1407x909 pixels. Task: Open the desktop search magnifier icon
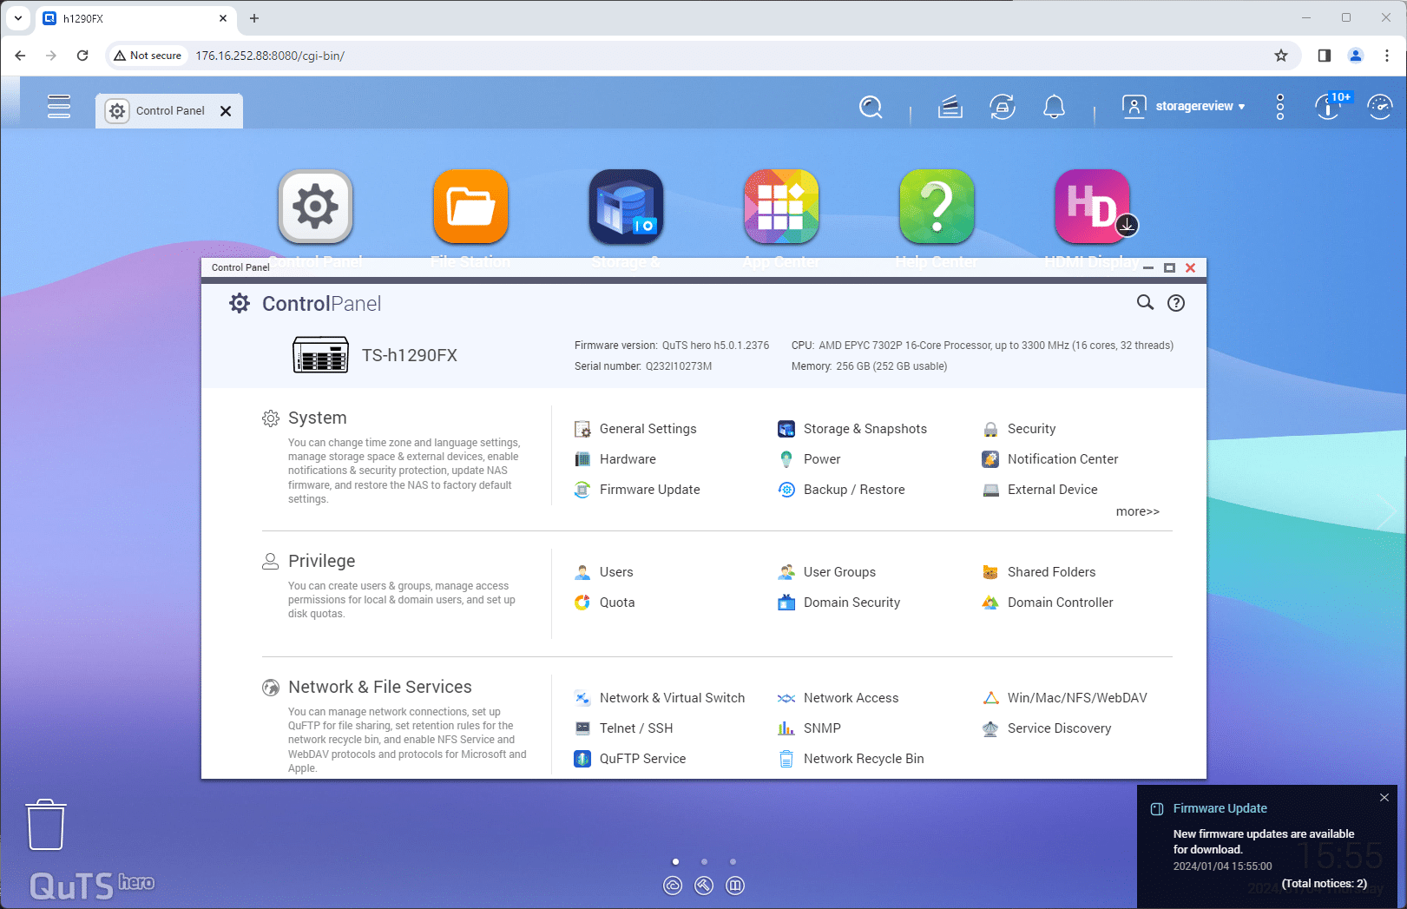coord(871,107)
